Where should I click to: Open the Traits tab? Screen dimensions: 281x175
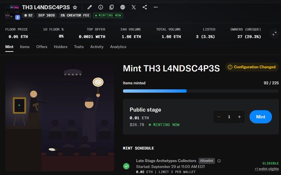tap(79, 47)
